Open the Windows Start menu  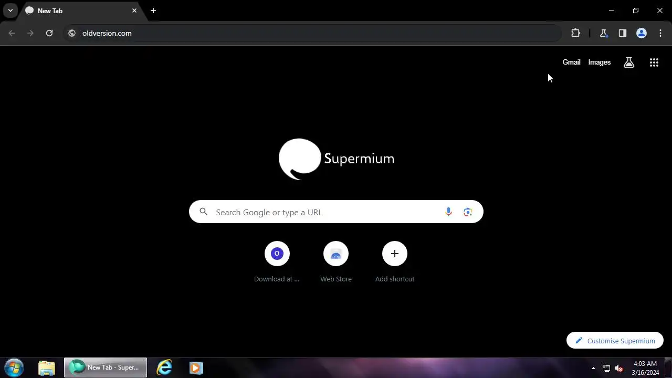[14, 367]
